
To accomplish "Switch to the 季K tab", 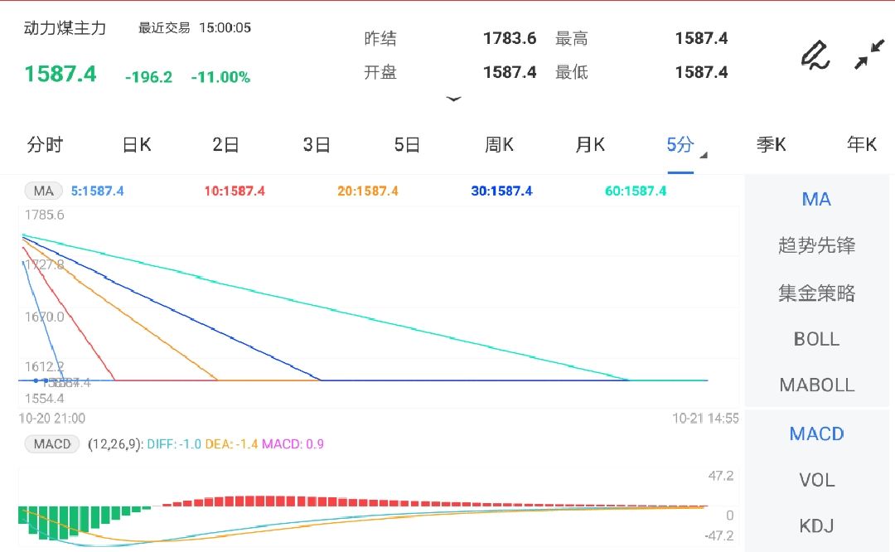I will click(x=772, y=145).
